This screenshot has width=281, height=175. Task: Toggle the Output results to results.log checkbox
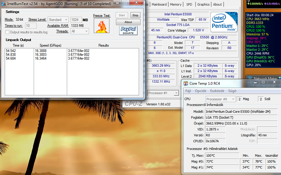pos(7,32)
